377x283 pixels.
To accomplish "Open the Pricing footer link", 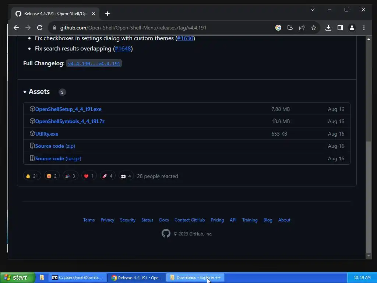I will pos(217,220).
